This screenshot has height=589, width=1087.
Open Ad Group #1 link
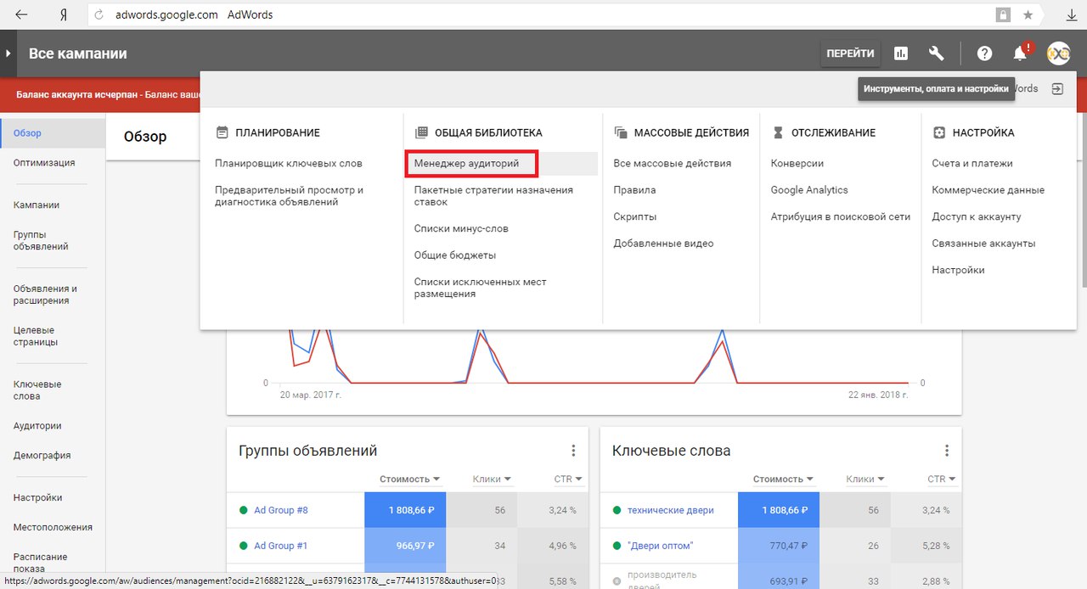[x=281, y=546]
